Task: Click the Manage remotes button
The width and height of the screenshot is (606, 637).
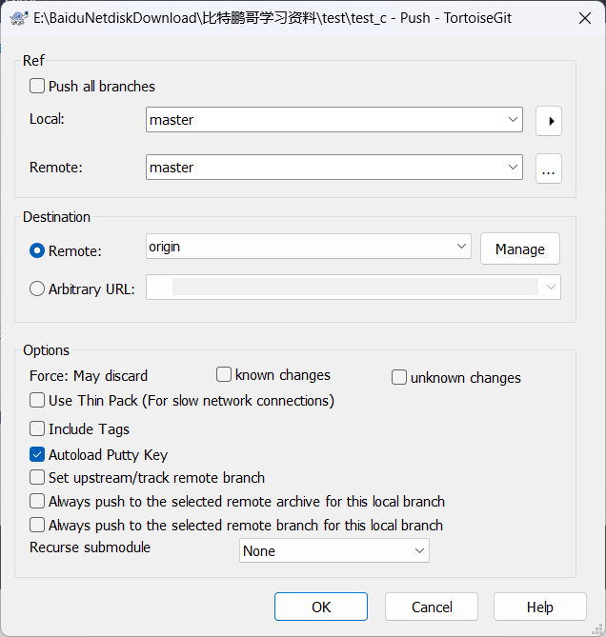Action: point(520,249)
